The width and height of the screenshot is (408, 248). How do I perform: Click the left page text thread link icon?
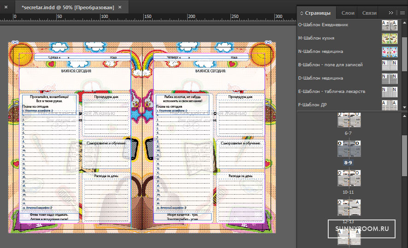point(15,42)
